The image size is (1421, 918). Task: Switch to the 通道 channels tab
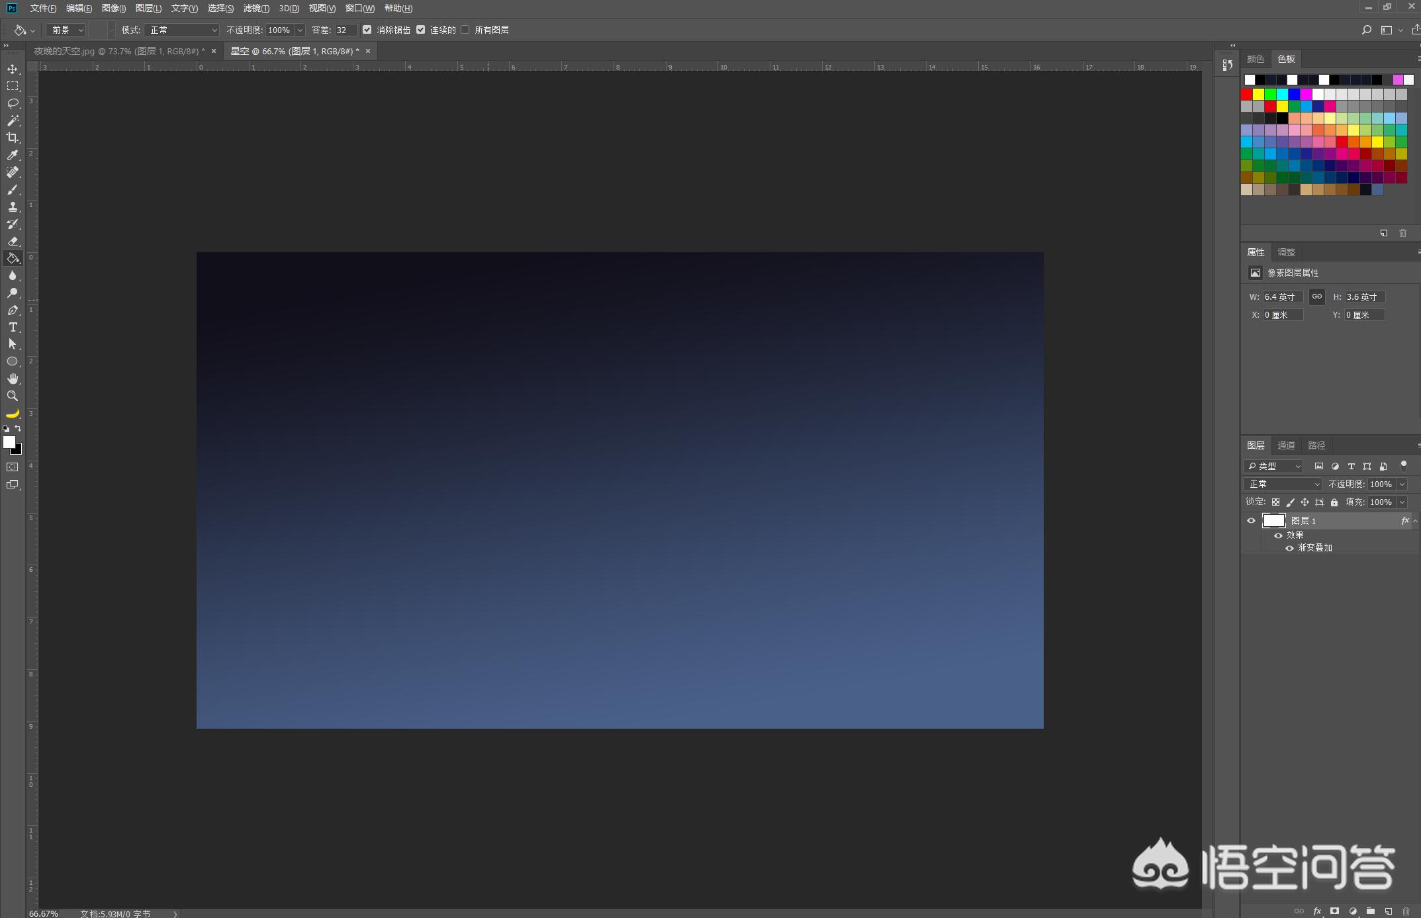(x=1286, y=445)
